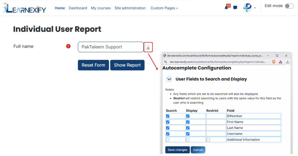This screenshot has width=298, height=156.
Task: Check Restrict for Additional Information
Action: 208,140
